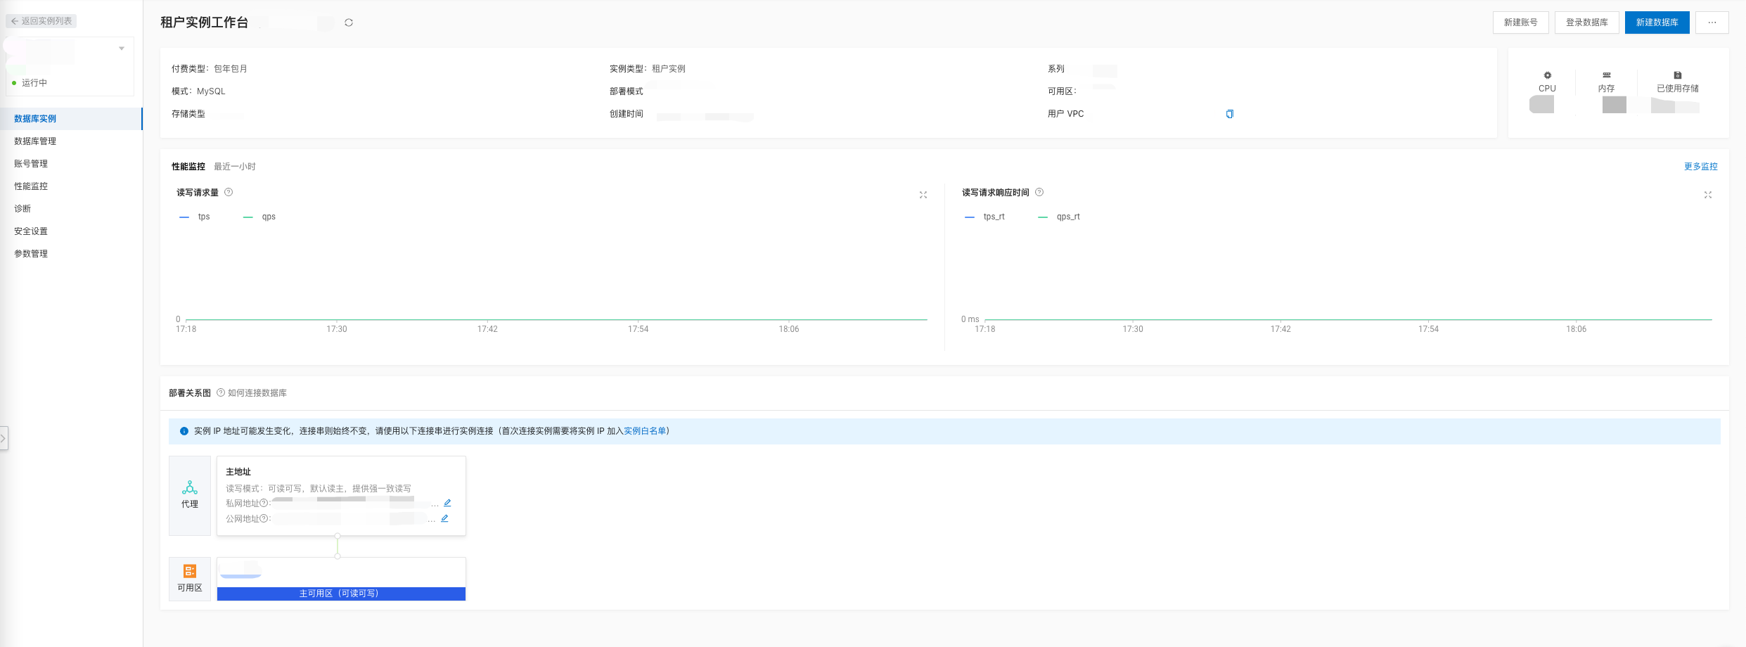Image resolution: width=1746 pixels, height=647 pixels.
Task: Open the ... more actions menu at top right
Action: (x=1712, y=22)
